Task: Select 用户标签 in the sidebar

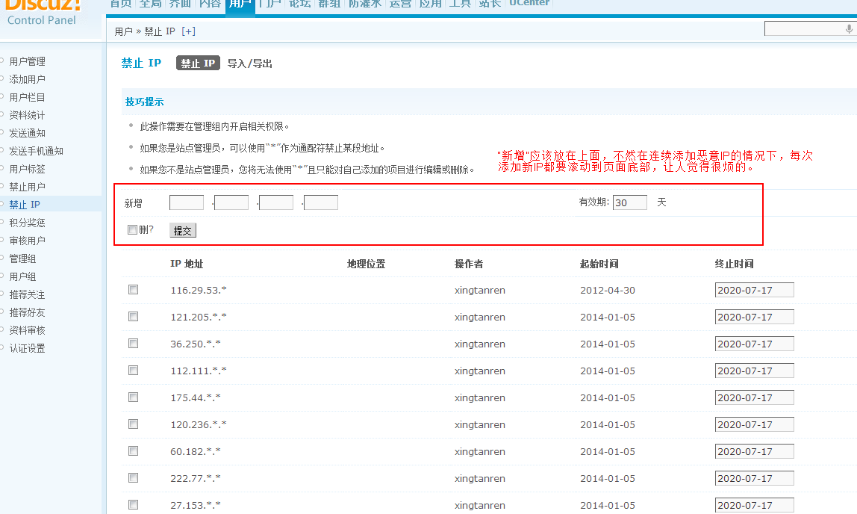Action: (x=28, y=169)
